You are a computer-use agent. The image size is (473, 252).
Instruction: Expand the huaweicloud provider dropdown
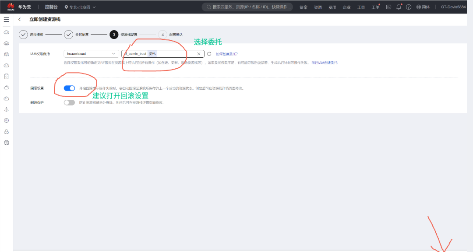91,54
